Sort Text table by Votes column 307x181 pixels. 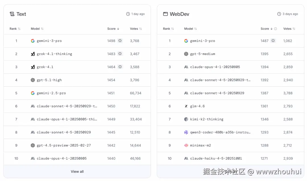click(136, 29)
